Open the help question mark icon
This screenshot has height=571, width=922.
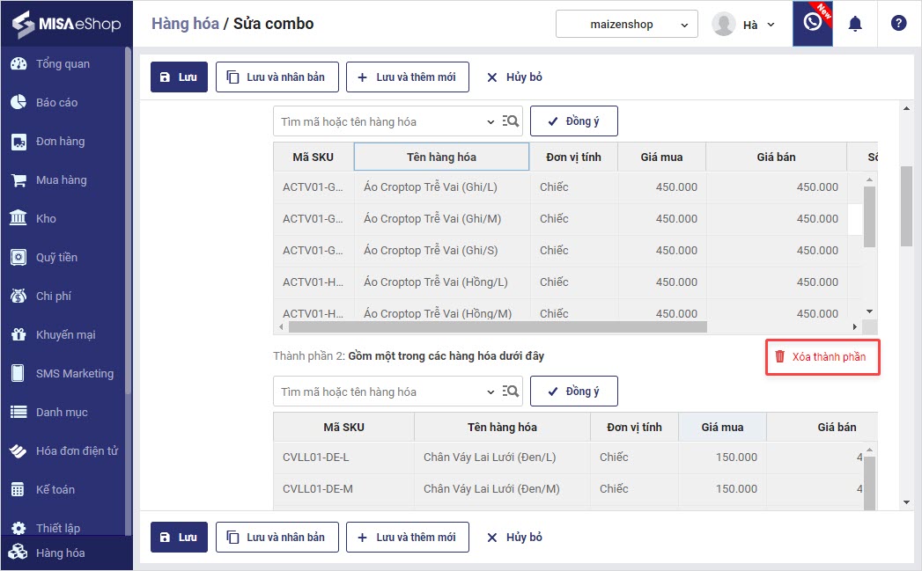(x=898, y=24)
